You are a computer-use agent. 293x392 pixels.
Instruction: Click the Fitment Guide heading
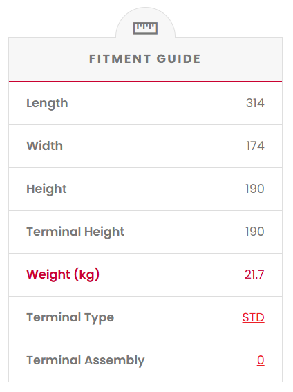pyautogui.click(x=145, y=59)
